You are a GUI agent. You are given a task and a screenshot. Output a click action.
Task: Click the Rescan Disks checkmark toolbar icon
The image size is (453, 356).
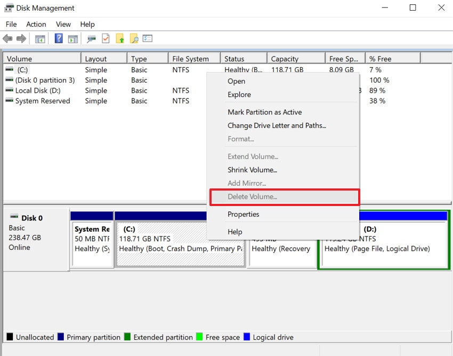coord(106,38)
